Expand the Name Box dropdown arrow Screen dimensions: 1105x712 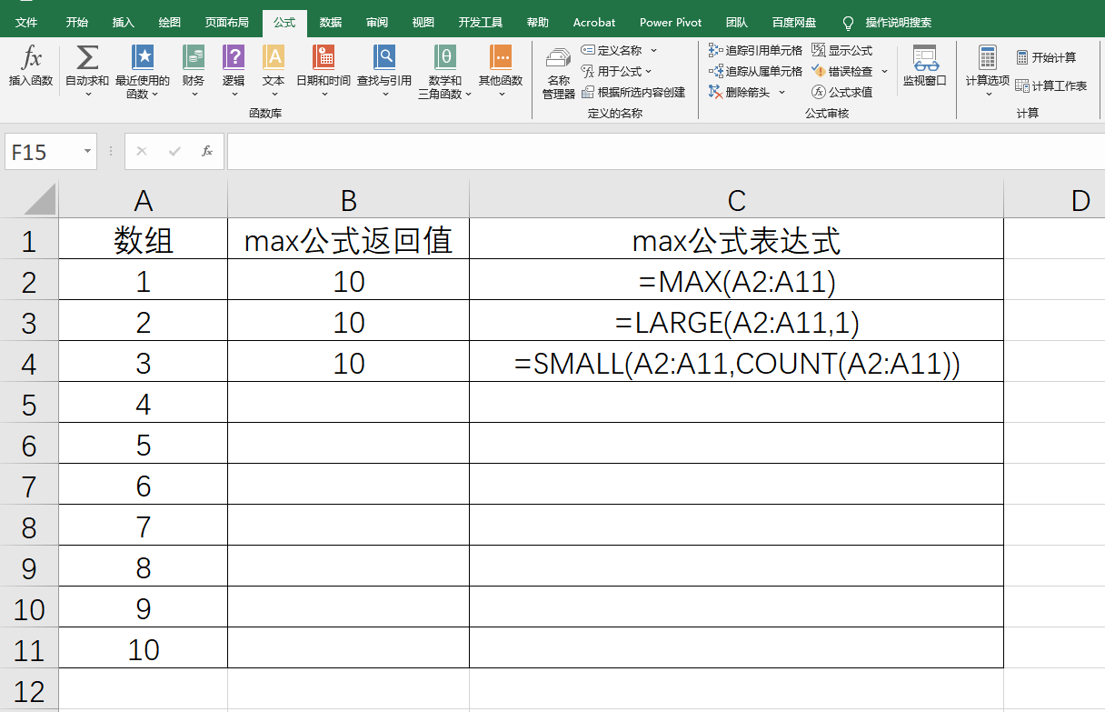(x=87, y=152)
